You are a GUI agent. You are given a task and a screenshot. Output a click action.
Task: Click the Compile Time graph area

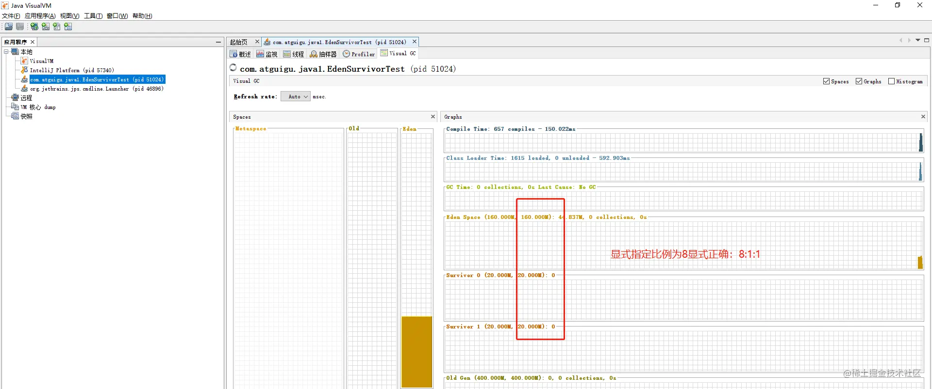683,142
